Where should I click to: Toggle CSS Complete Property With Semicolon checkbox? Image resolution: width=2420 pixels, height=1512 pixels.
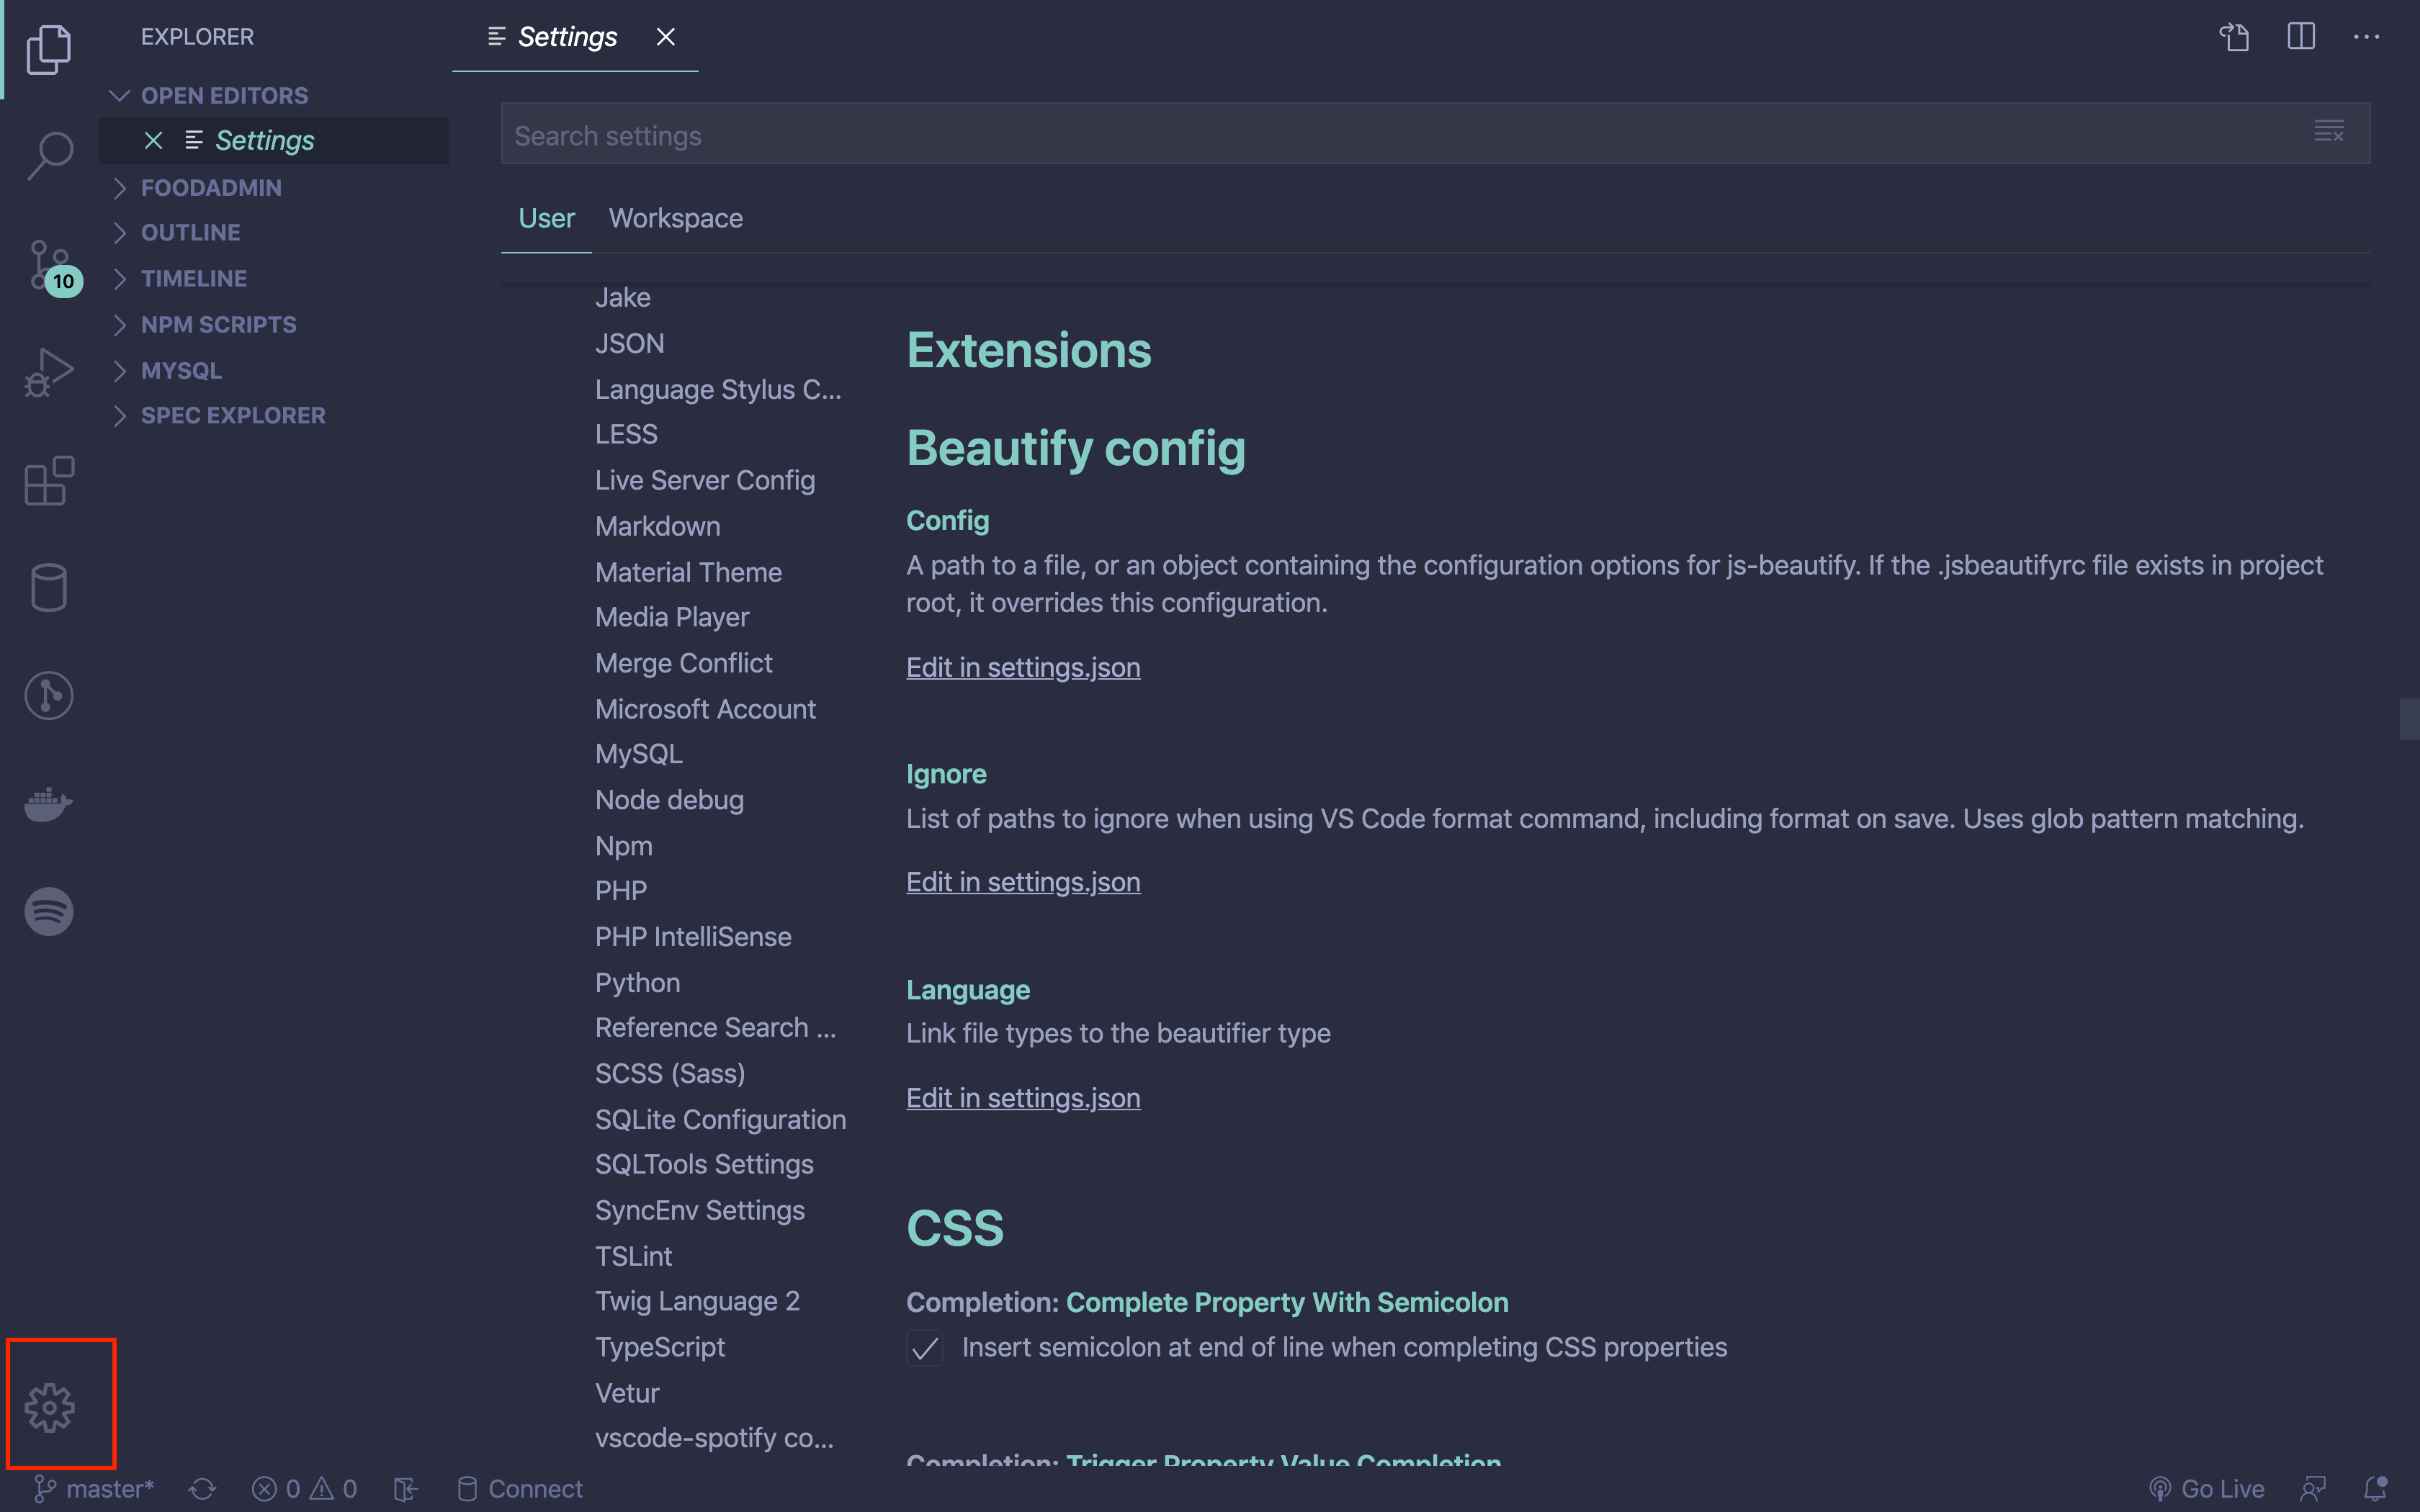click(923, 1346)
